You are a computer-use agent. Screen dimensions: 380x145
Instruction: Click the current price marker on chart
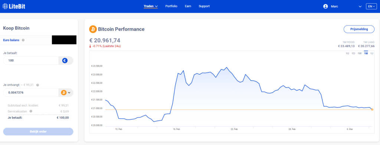pos(372,110)
